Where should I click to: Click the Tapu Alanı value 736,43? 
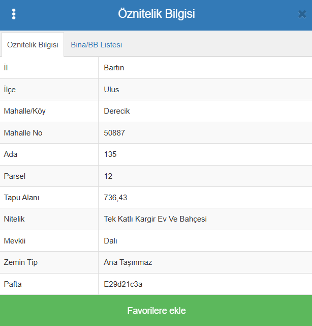coord(115,198)
